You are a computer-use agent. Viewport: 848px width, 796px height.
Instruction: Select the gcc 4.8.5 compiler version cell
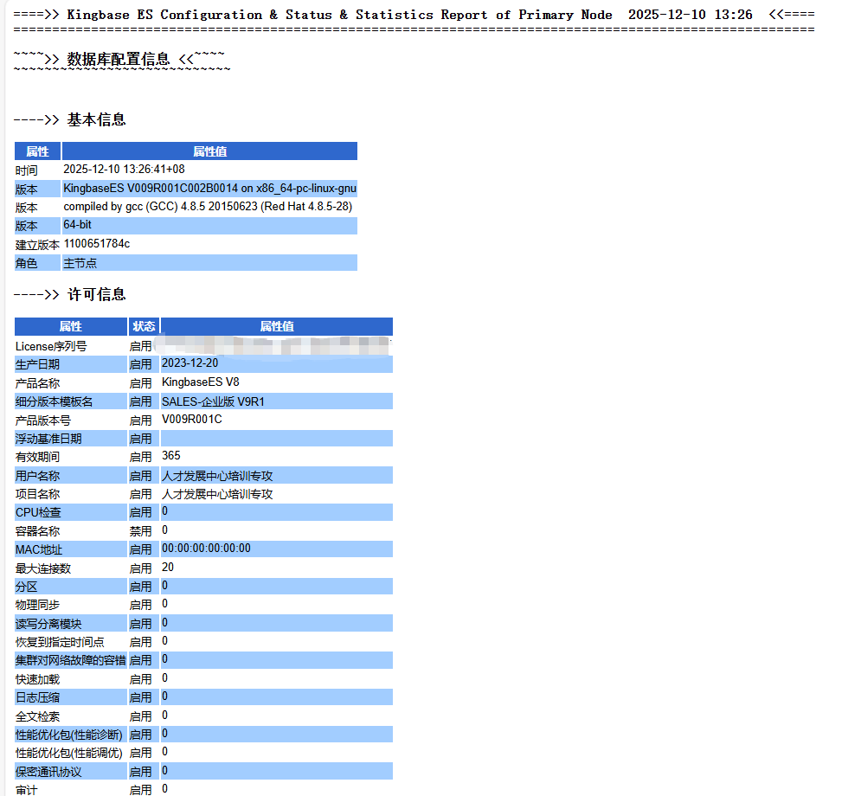(208, 207)
